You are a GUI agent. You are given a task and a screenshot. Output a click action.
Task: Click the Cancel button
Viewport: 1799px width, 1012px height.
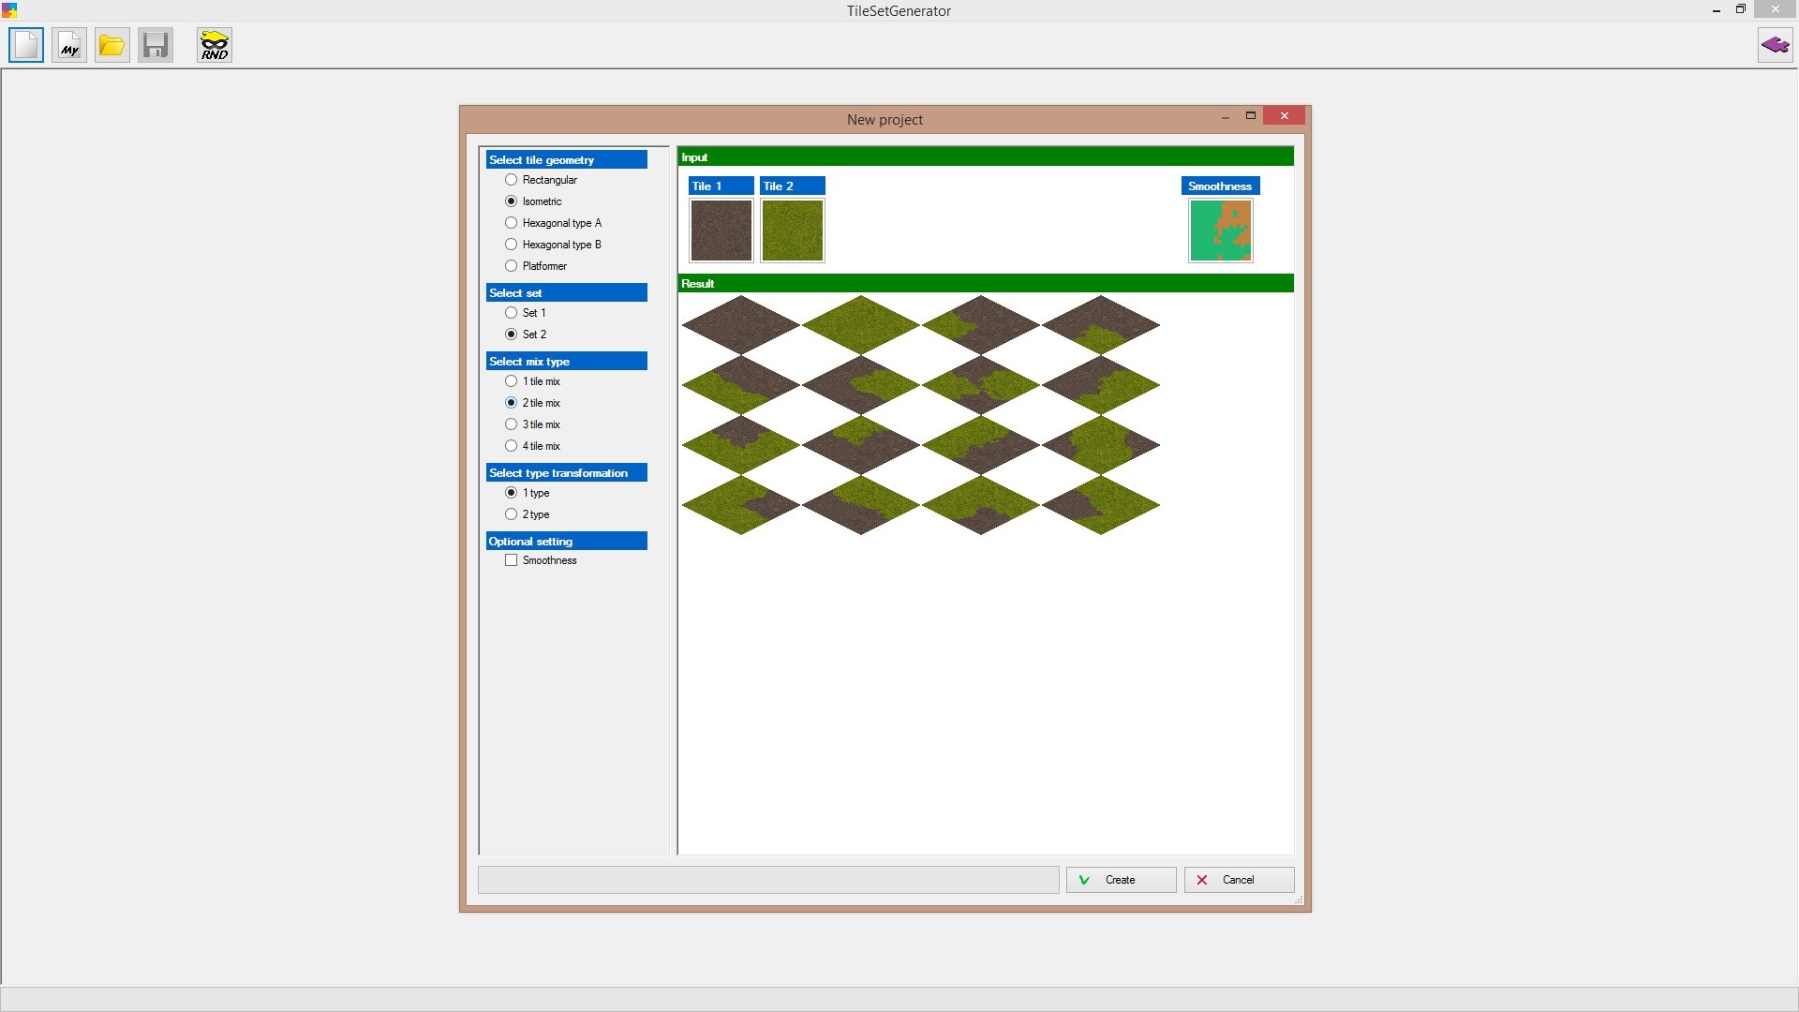(1239, 880)
